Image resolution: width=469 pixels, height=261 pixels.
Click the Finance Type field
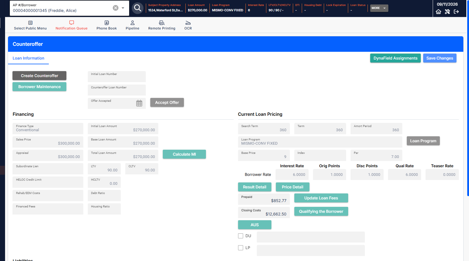(x=48, y=129)
